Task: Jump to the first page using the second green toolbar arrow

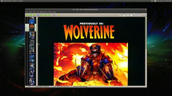Action: point(31,15)
